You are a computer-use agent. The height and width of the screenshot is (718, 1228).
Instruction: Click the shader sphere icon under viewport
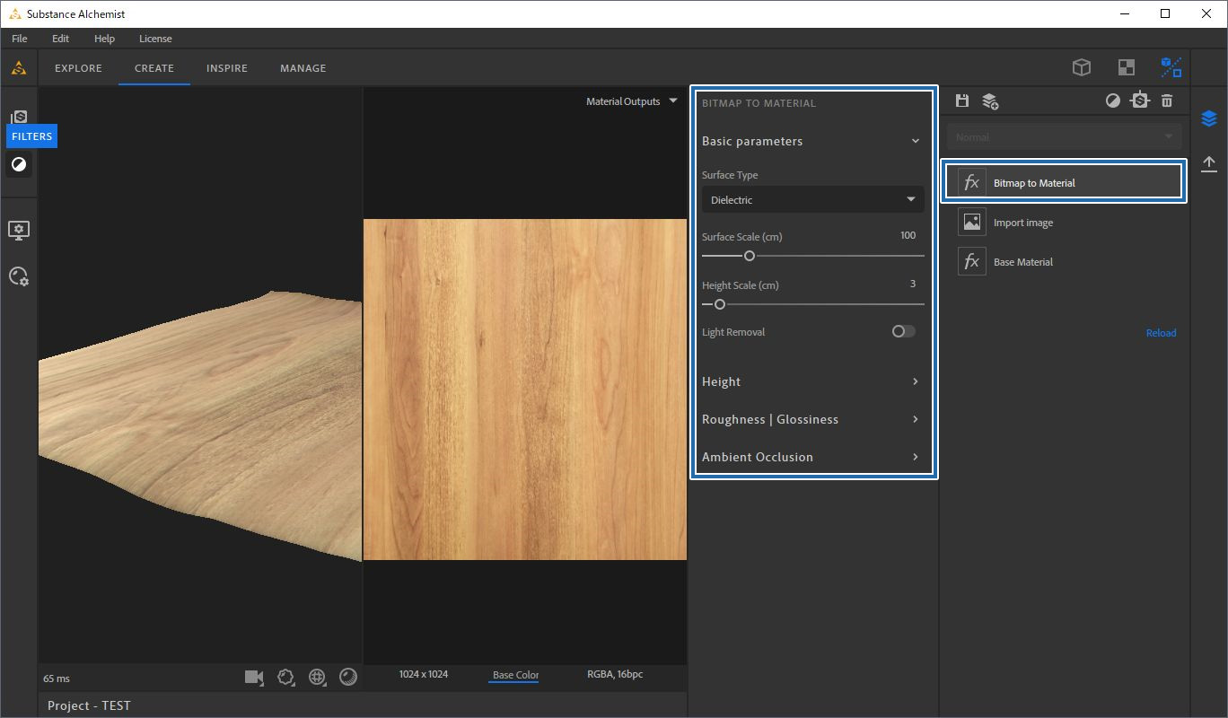[x=348, y=677]
